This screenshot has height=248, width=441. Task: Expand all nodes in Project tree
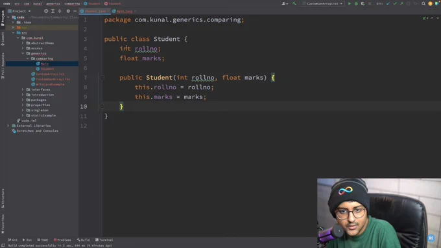[53, 11]
